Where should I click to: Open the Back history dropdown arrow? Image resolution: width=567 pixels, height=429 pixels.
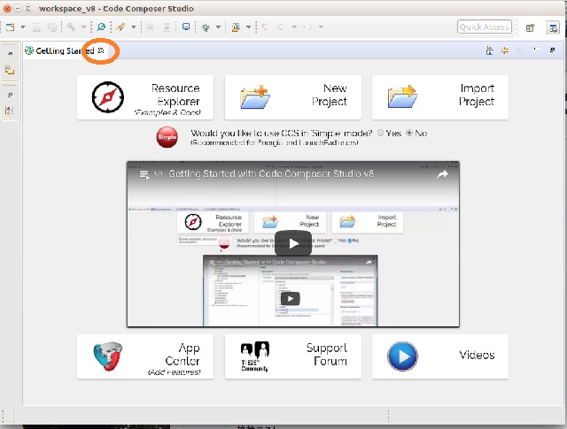coord(294,27)
